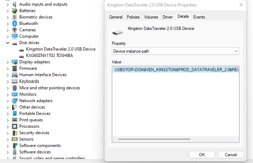Open the Property dropdown showing Device instance path
The width and height of the screenshot is (253, 163).
pos(175,51)
